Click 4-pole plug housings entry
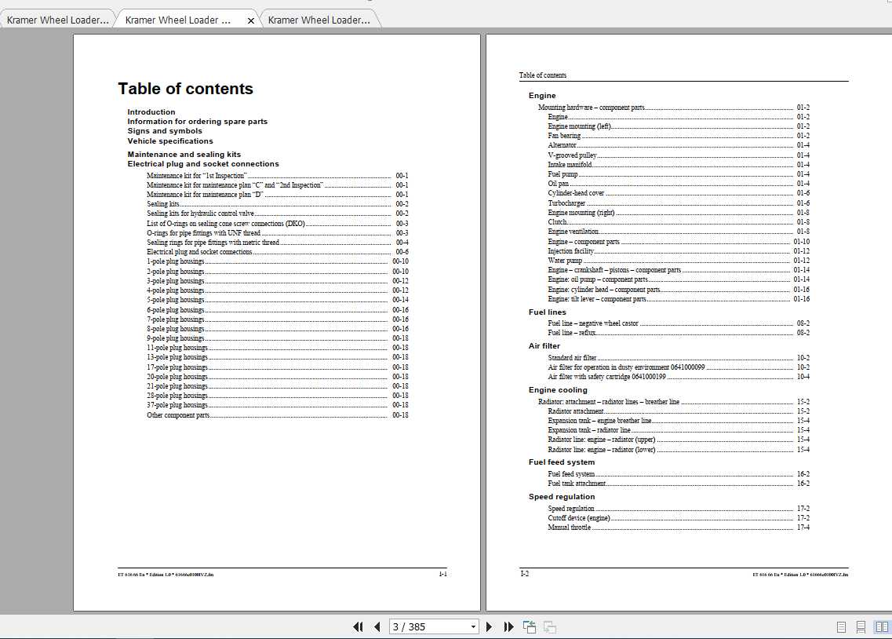892x639 pixels. [x=277, y=290]
